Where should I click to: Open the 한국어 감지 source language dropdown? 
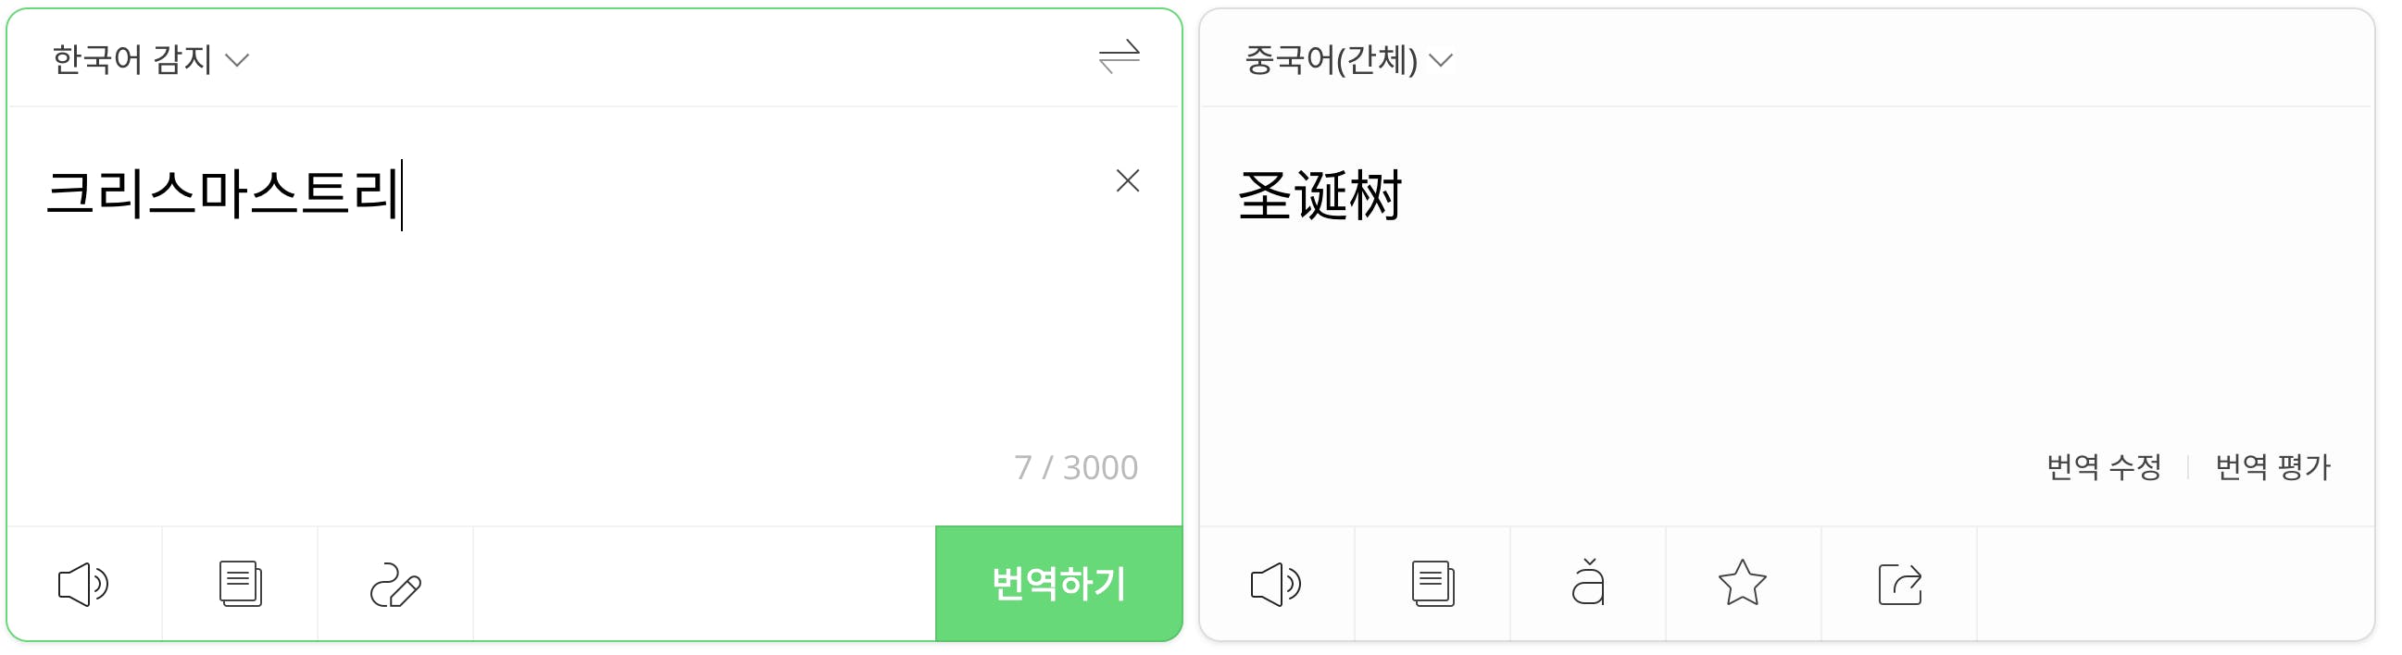pos(150,59)
